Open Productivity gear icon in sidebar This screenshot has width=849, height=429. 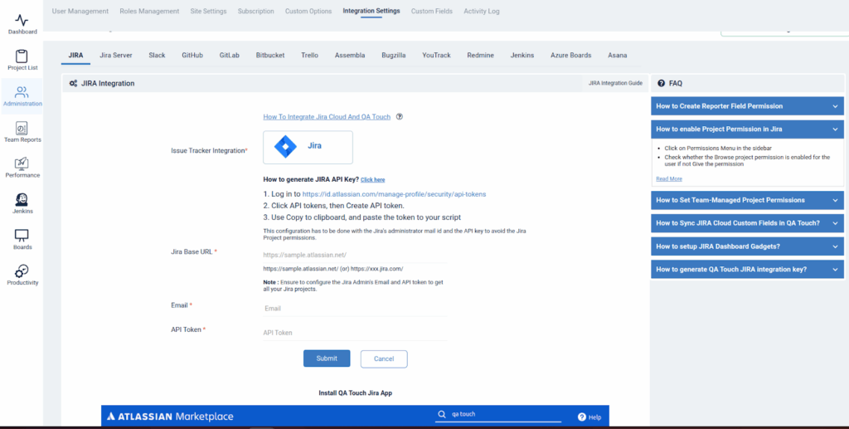22,271
